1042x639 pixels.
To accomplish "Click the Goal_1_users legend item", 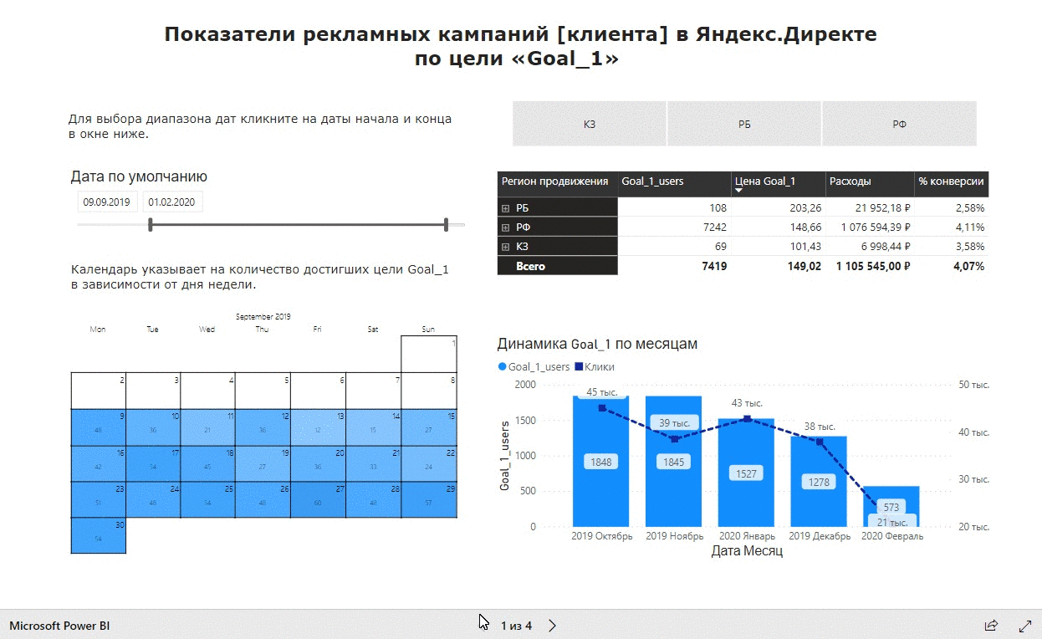I will (534, 366).
